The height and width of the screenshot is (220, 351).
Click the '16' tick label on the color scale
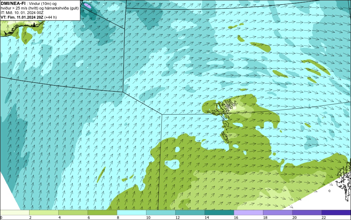point(236,218)
